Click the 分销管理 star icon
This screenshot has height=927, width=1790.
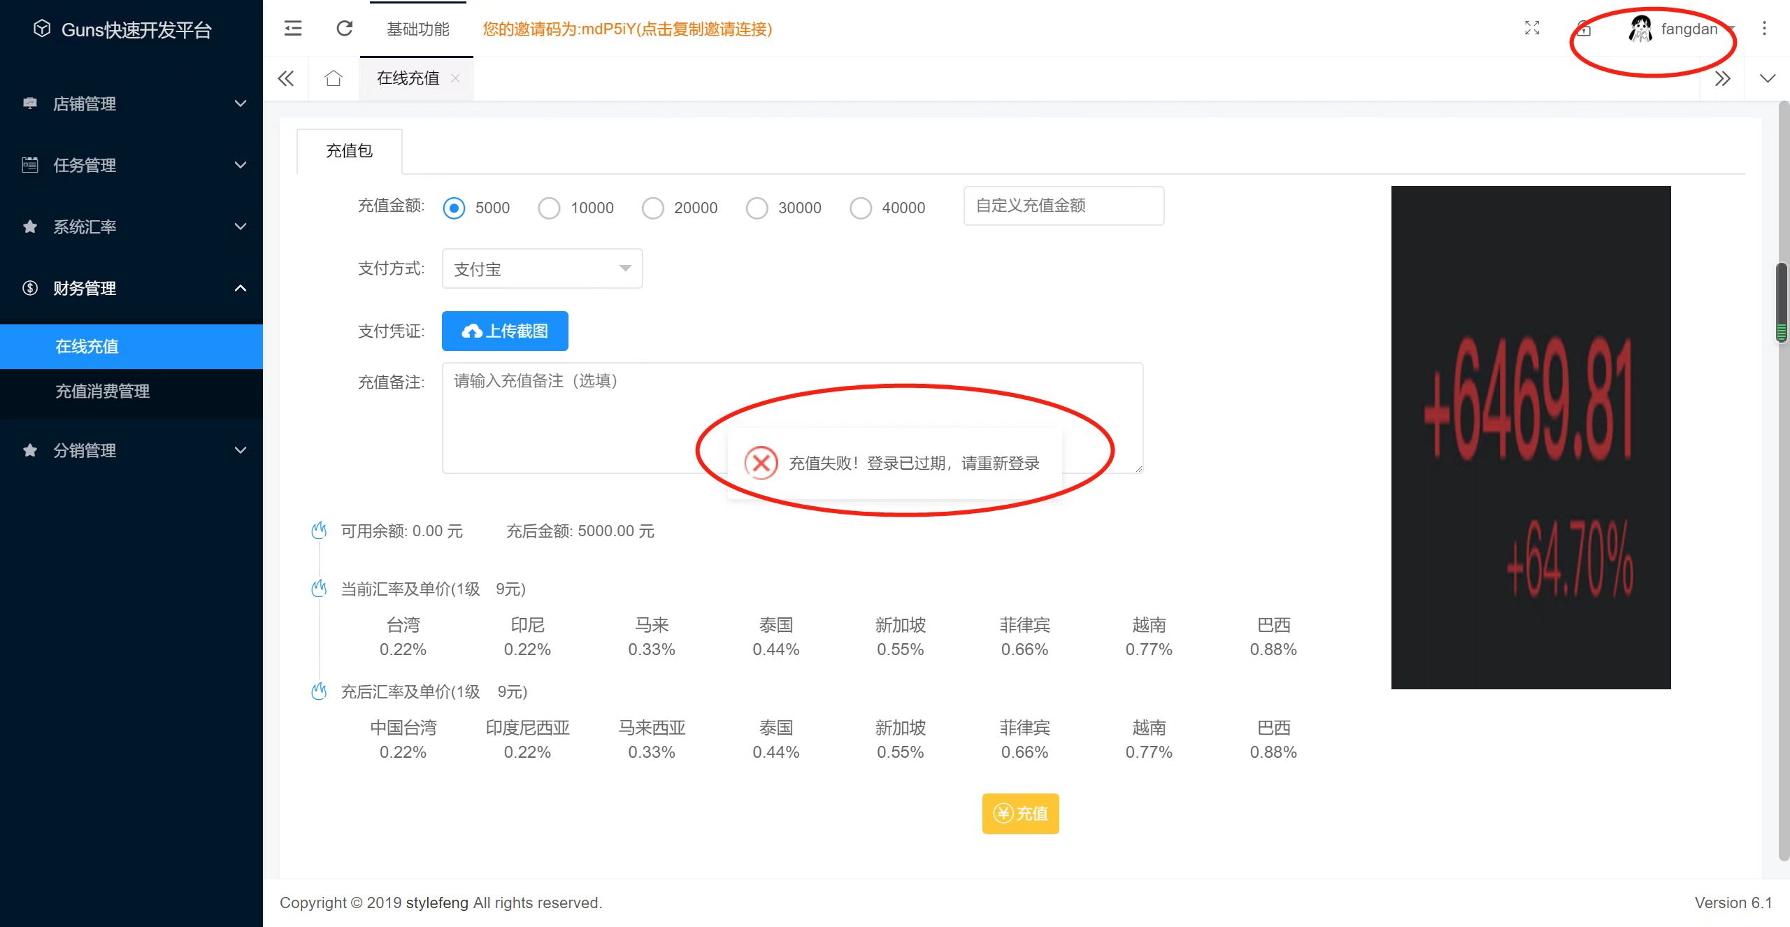coord(30,450)
